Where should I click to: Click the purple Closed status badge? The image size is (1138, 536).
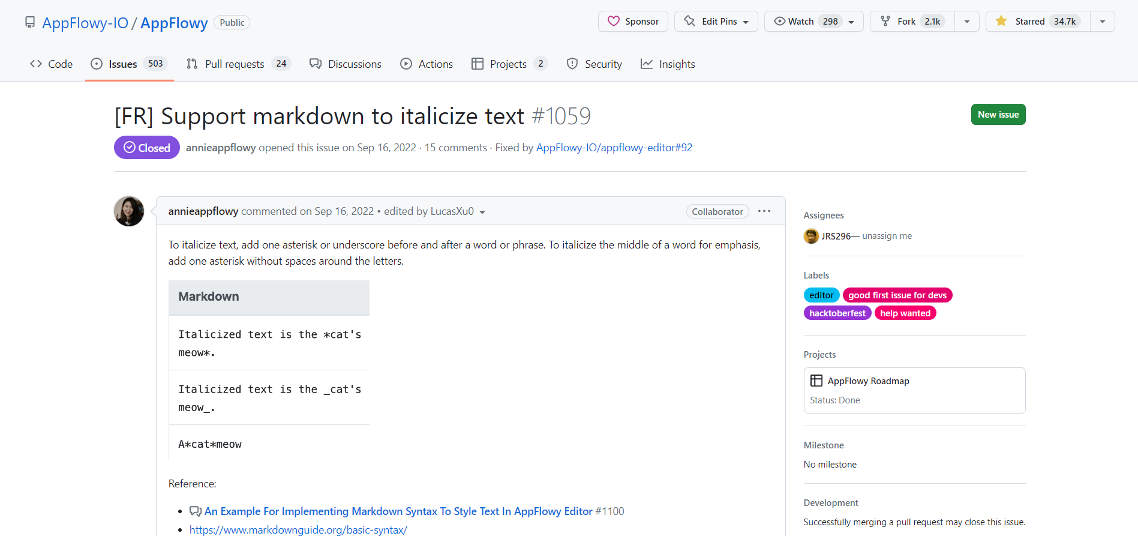[x=147, y=148]
